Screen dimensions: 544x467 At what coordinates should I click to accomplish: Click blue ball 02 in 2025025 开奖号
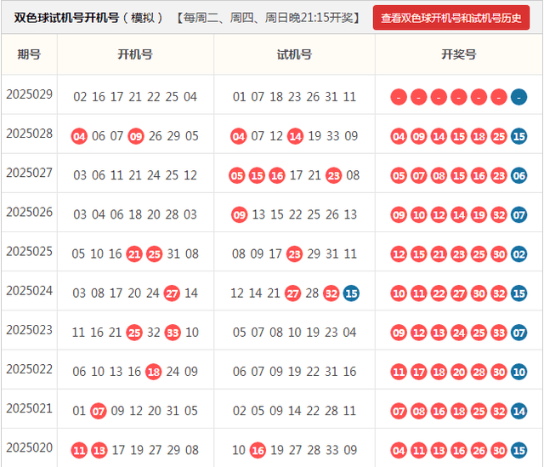coord(519,253)
